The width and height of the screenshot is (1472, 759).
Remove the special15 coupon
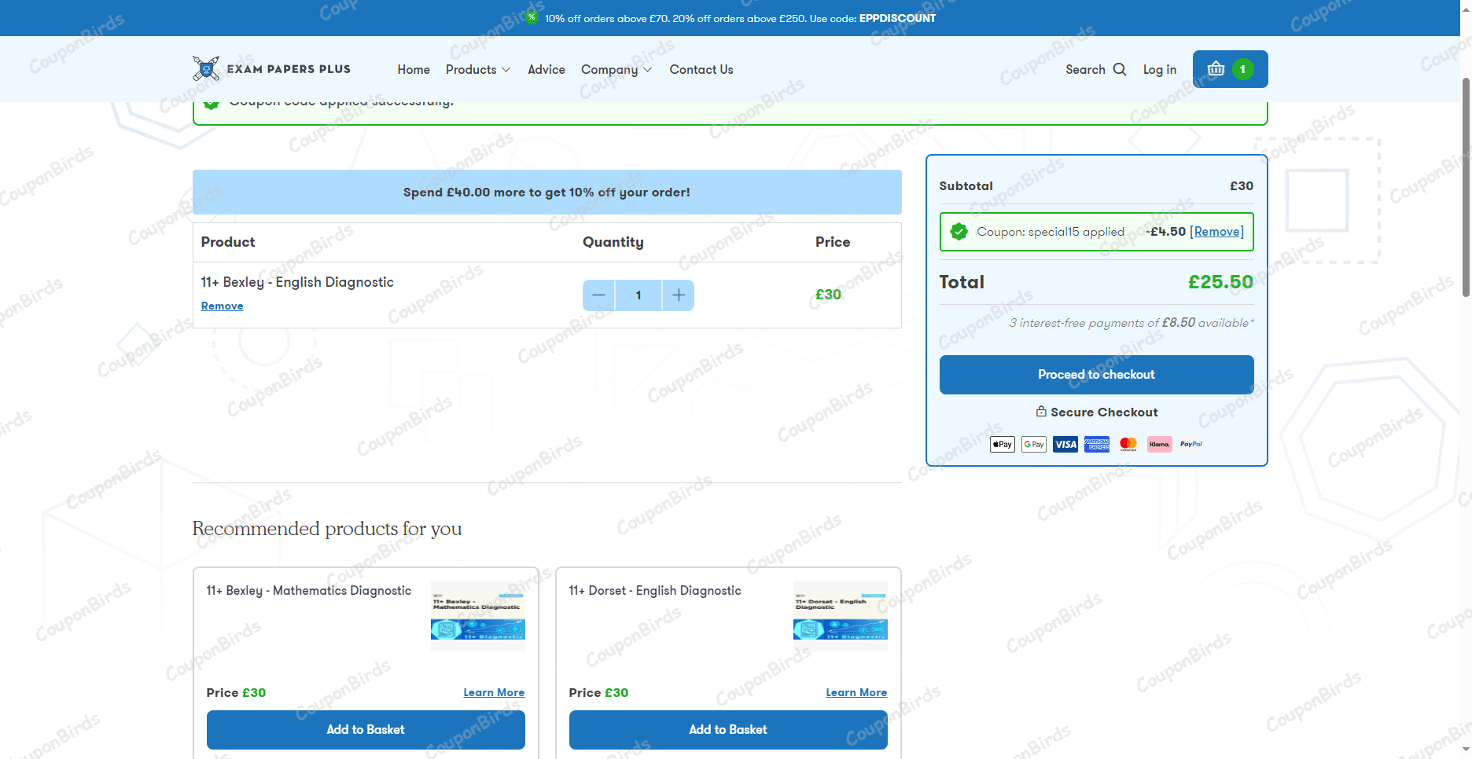tap(1216, 232)
